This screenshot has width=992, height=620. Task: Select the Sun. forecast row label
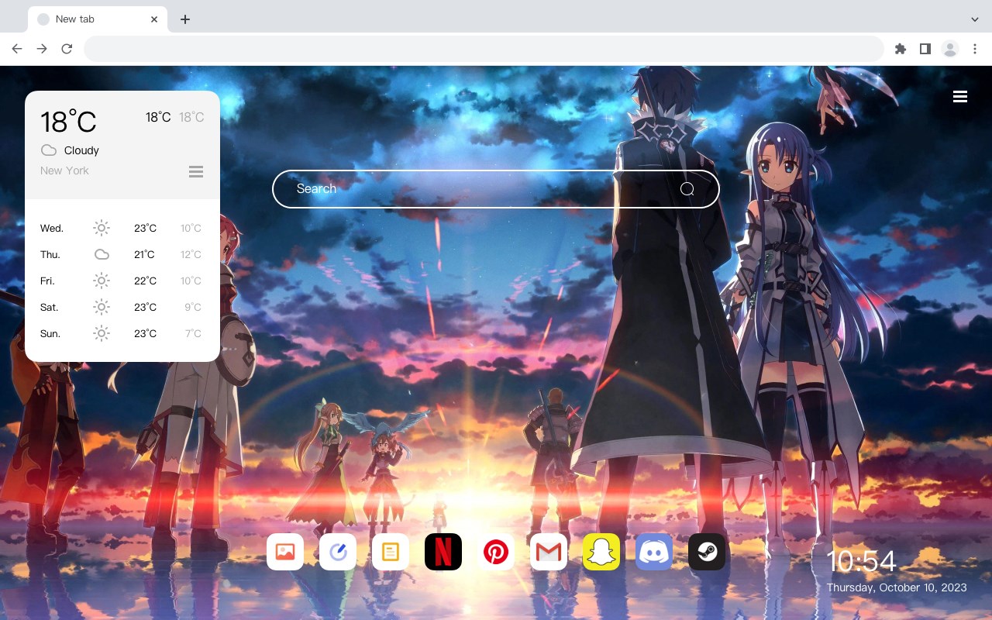point(50,334)
